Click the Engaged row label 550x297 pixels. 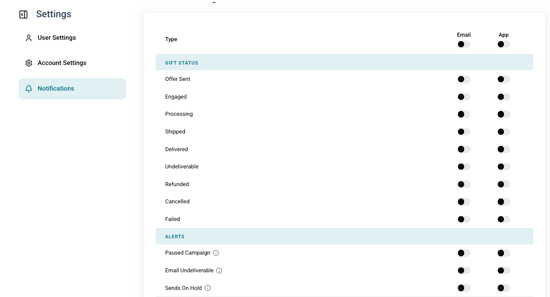(176, 97)
